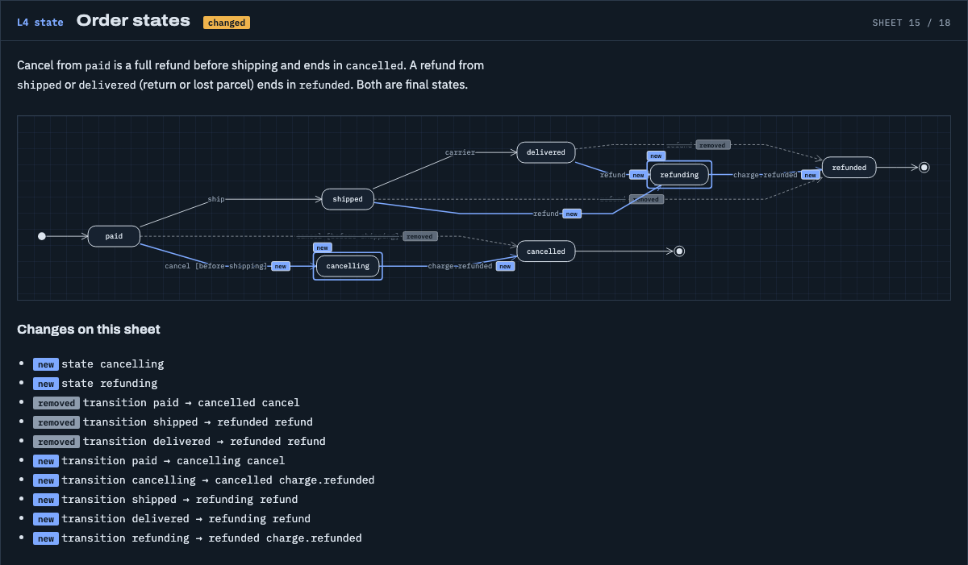
Task: Select 'transition refunding → refunded charge.refunded' row
Action: 198,538
